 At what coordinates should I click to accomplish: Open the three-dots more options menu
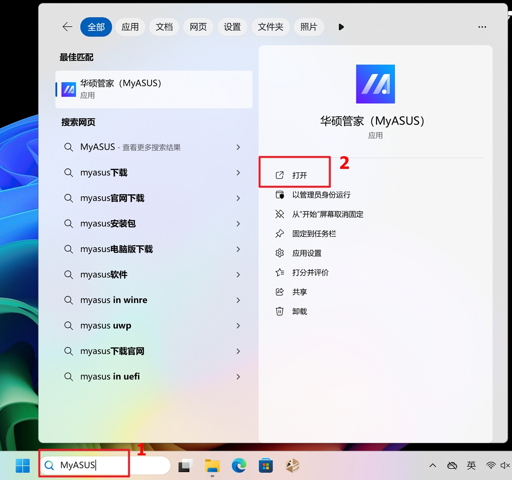pos(482,27)
